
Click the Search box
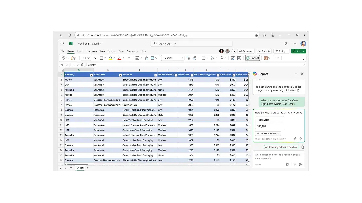pos(192,44)
